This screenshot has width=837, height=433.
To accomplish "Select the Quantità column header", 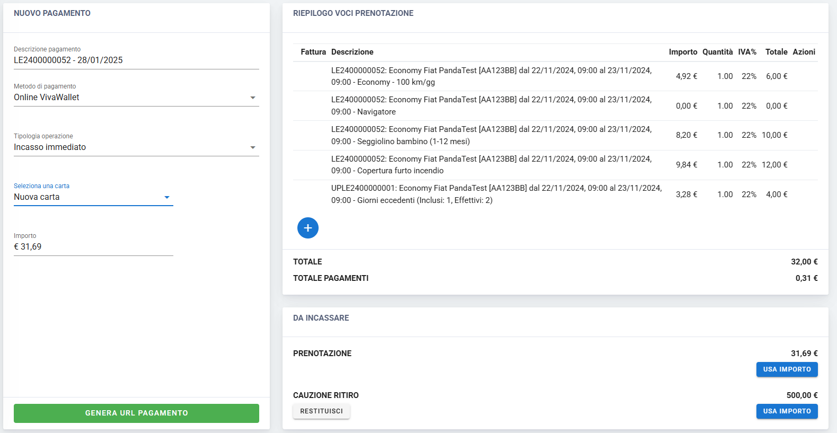I will click(718, 52).
